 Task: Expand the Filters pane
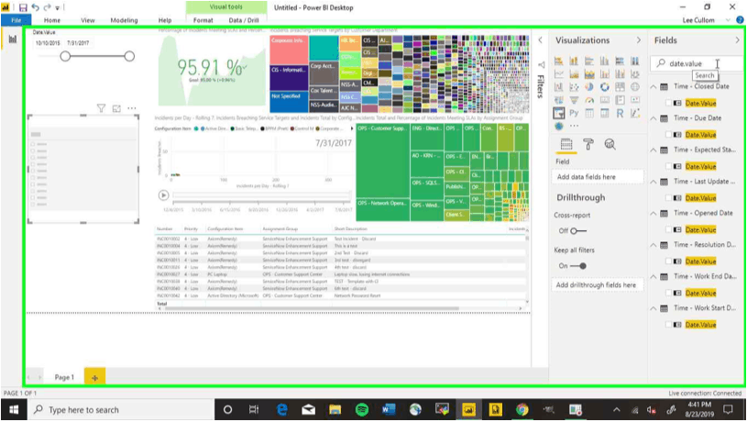(540, 40)
